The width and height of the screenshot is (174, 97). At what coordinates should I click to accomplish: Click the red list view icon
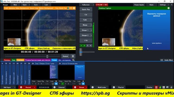pyautogui.click(x=156, y=87)
